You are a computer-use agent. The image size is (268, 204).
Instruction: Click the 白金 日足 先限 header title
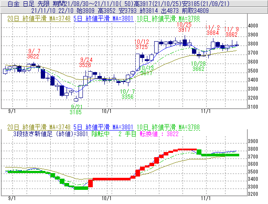[28, 3]
